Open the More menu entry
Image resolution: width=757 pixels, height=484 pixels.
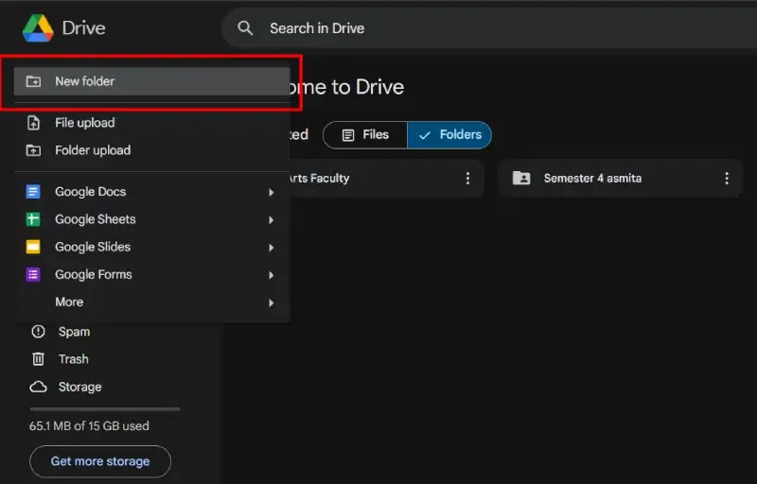point(151,302)
